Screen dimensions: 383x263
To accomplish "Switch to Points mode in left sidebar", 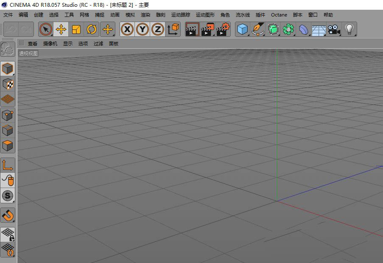I will 8,115.
